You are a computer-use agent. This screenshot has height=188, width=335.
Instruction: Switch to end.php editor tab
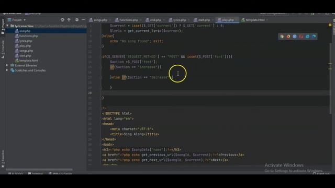[x=153, y=20]
